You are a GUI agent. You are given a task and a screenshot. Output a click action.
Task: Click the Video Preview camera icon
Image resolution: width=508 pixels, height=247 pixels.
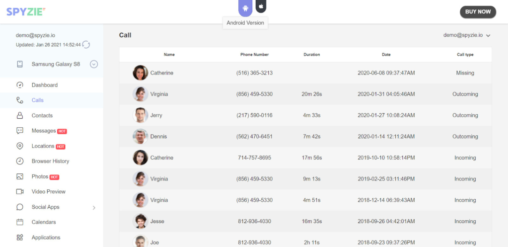[20, 191]
